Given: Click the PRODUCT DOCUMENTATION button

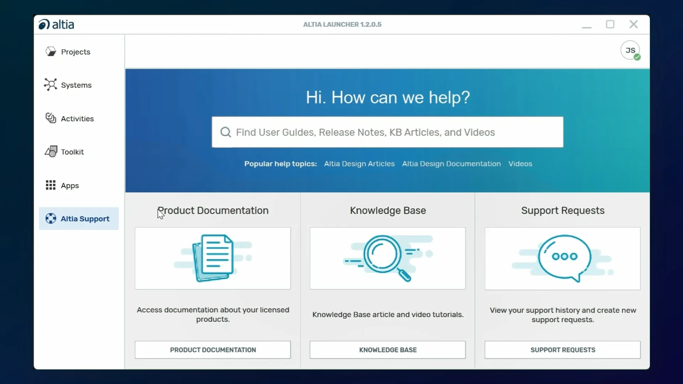Looking at the screenshot, I should click(x=213, y=350).
